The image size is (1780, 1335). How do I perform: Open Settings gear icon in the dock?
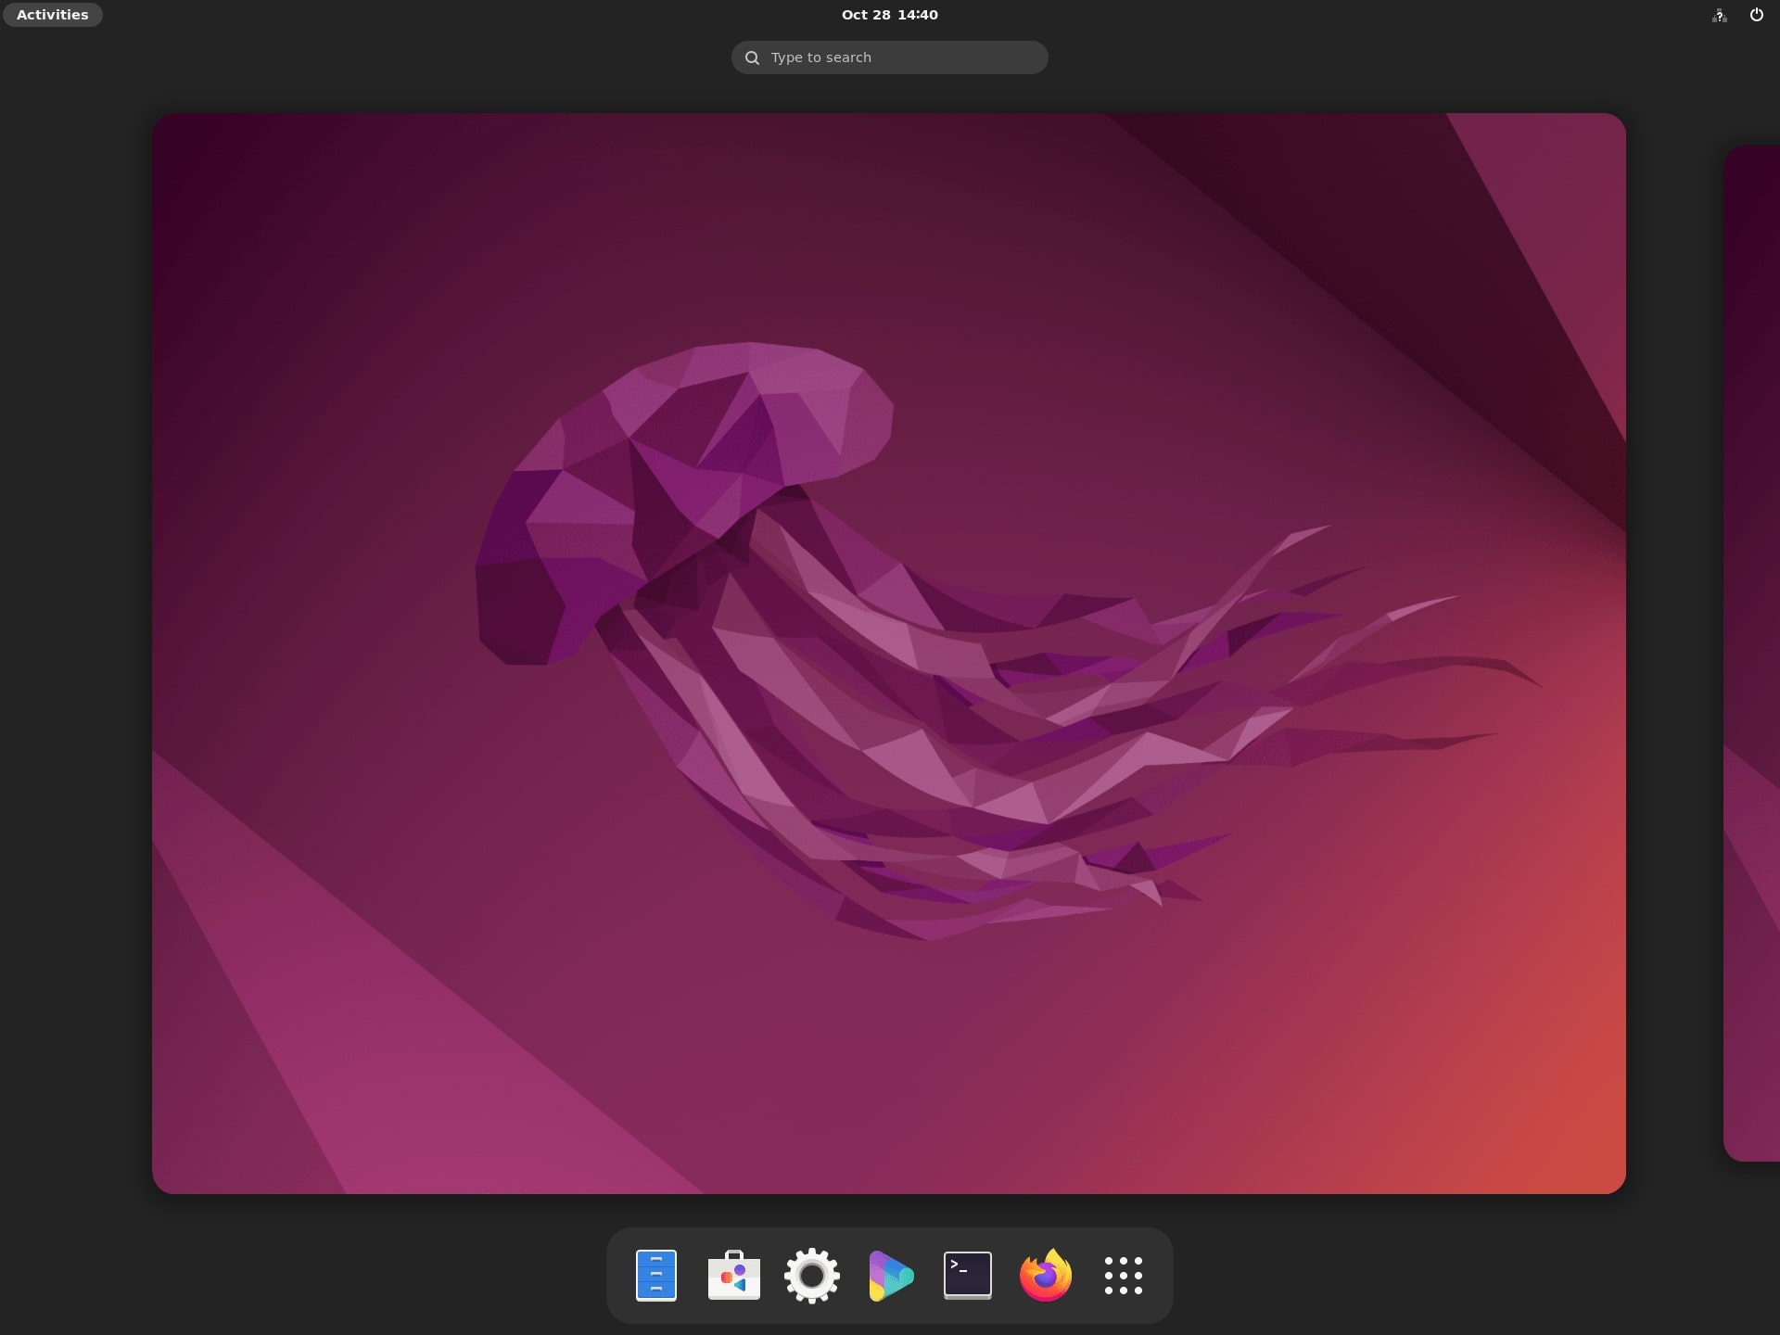[812, 1276]
